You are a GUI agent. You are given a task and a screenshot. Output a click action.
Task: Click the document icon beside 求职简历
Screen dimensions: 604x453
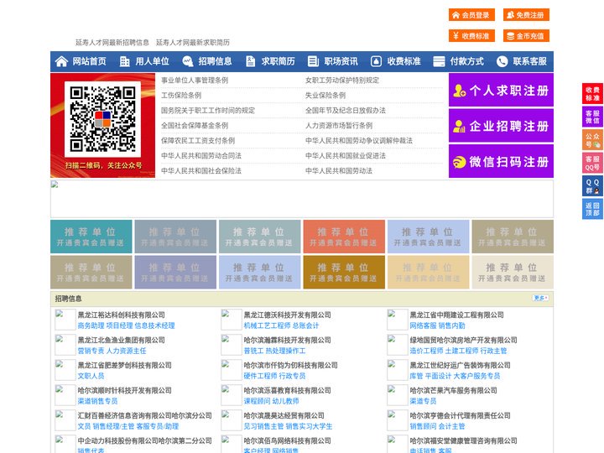pos(250,61)
